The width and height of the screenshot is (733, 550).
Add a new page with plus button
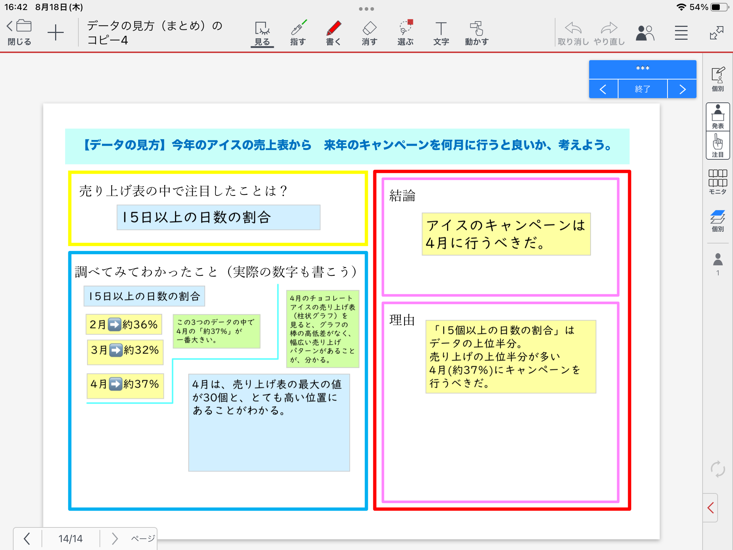pos(55,33)
